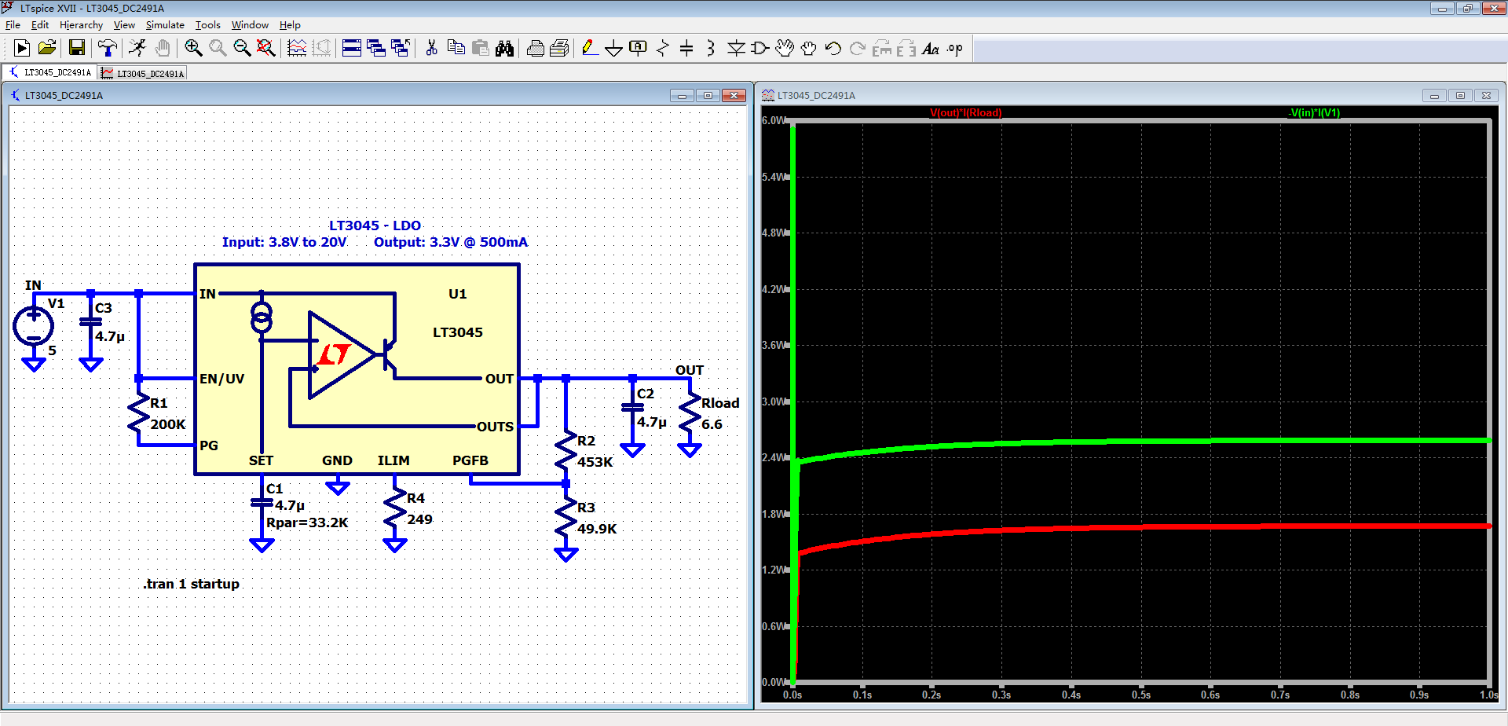
Task: Open the Hierarchy menu
Action: coord(81,25)
